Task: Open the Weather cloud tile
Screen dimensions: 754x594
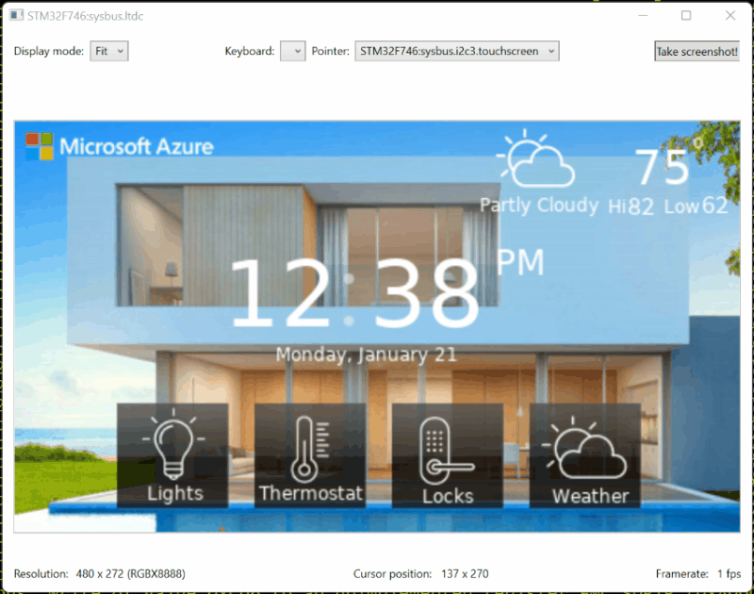Action: (x=585, y=455)
